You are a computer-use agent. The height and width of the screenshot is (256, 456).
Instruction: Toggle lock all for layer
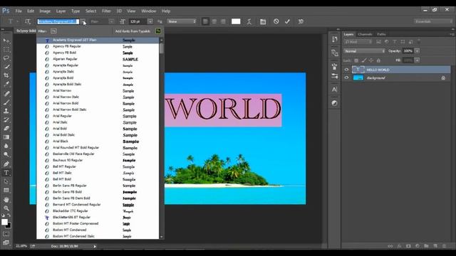tap(378, 60)
